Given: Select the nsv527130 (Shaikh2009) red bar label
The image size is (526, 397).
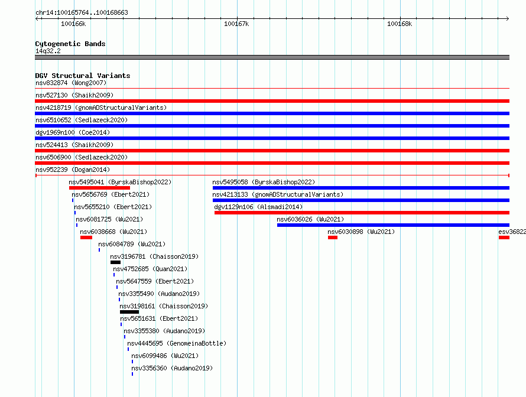Looking at the screenshot, I should pyautogui.click(x=74, y=95).
